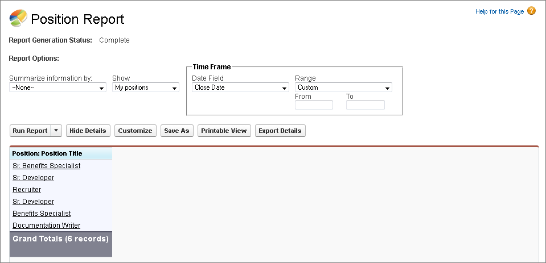Viewport: 546px width, 263px height.
Task: Click the Report Options label
Action: 34,59
